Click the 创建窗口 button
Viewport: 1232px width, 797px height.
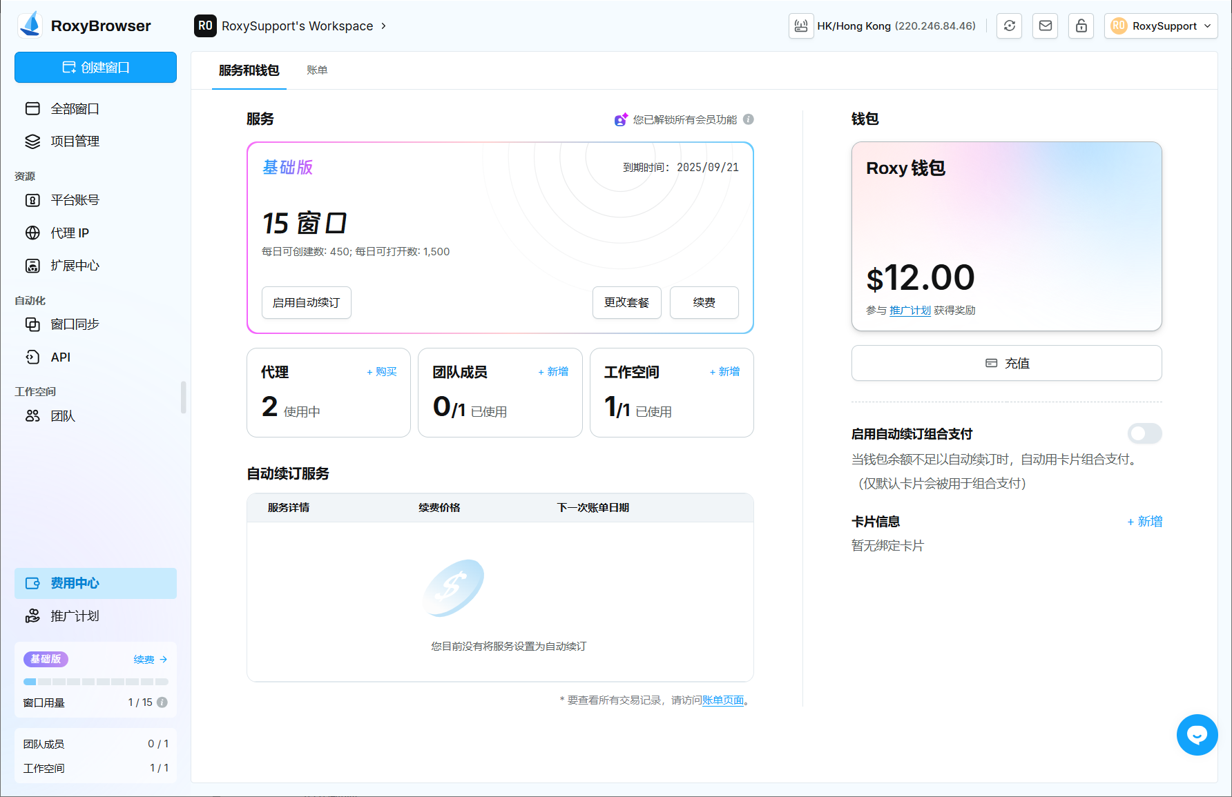[x=95, y=68]
